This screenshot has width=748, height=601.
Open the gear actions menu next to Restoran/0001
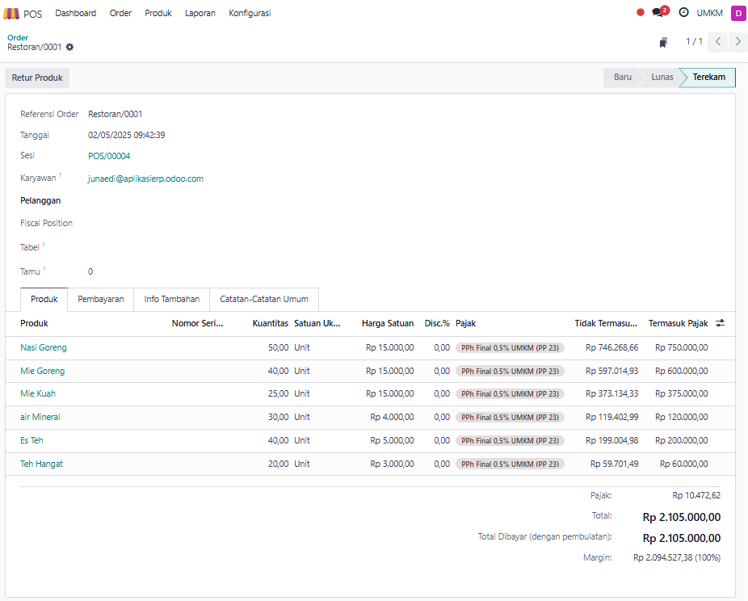click(x=69, y=47)
